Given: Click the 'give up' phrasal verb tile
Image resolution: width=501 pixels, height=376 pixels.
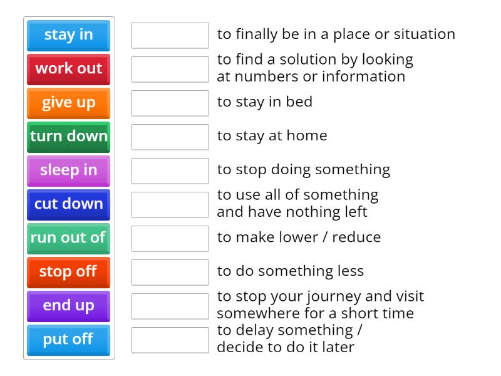Looking at the screenshot, I should pos(68,103).
